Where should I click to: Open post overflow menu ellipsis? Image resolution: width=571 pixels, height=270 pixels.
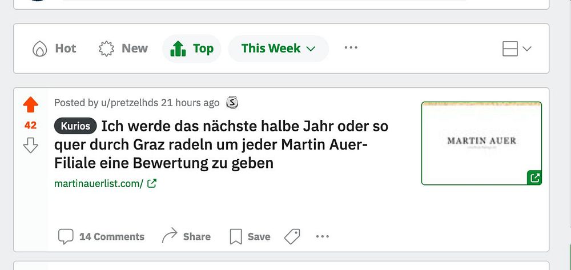(x=323, y=236)
